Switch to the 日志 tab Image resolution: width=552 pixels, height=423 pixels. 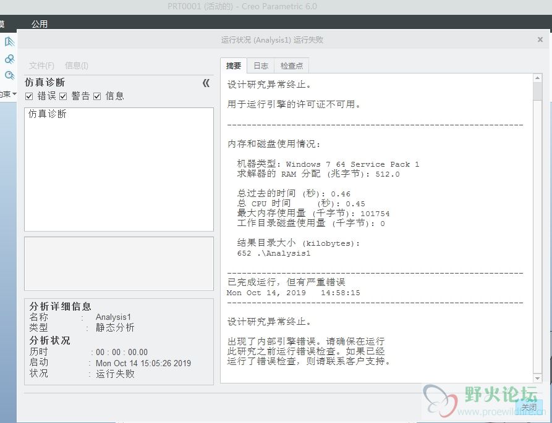point(261,65)
